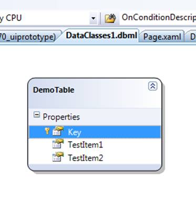Click the property icon beside TestItem2
Image resolution: width=196 pixels, height=220 pixels.
tap(58, 157)
